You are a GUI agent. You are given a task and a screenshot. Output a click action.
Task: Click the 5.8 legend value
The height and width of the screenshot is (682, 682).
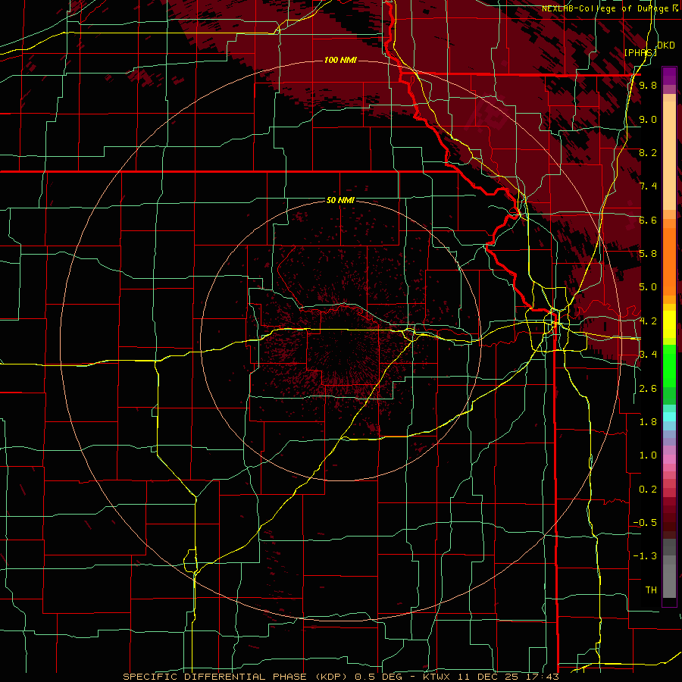coord(648,254)
